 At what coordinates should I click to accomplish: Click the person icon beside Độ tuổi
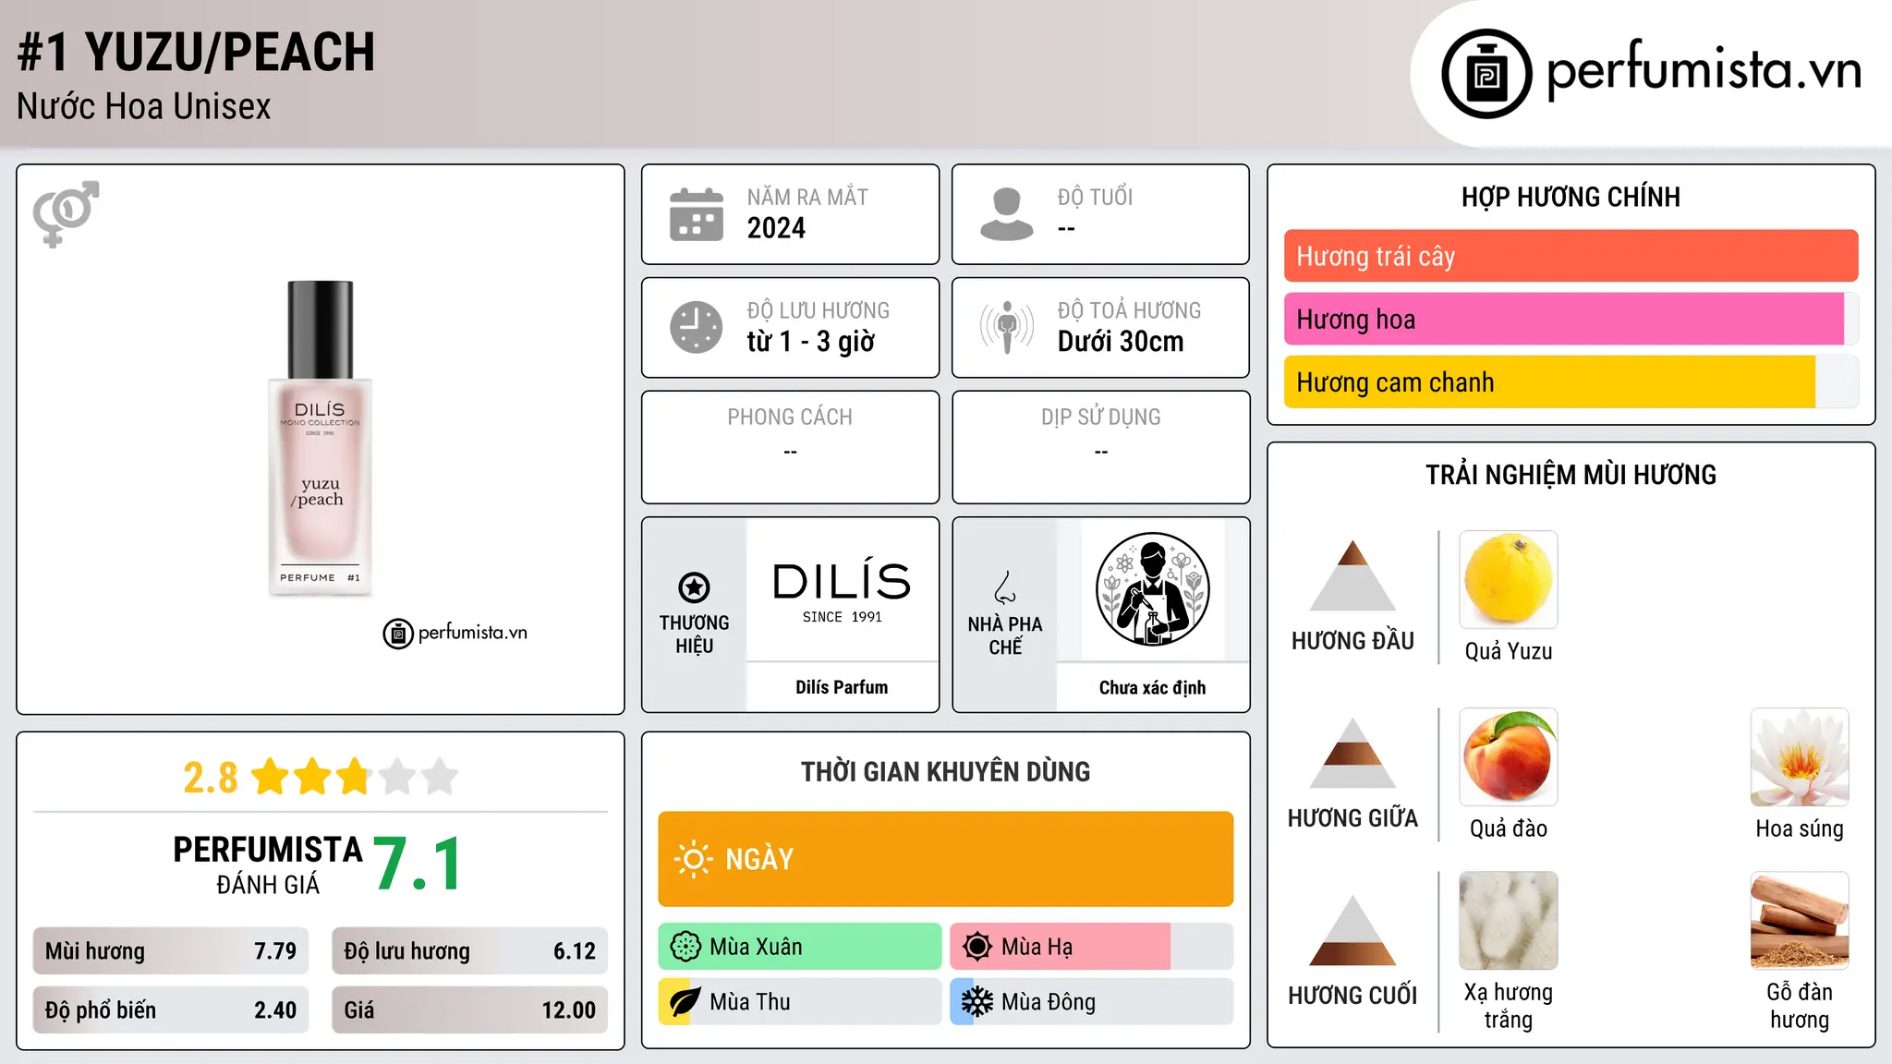[1006, 214]
